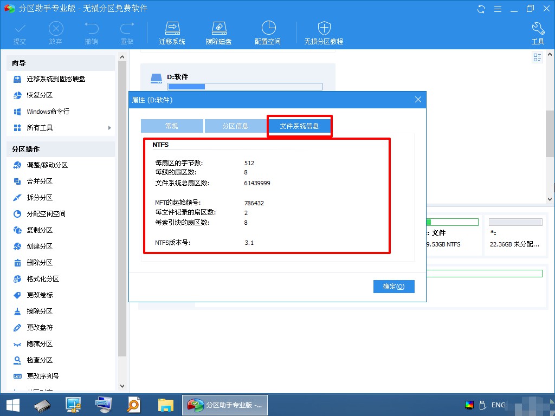Click the MFT start cluster value 786432
The height and width of the screenshot is (416, 555).
[254, 203]
